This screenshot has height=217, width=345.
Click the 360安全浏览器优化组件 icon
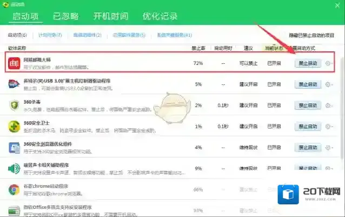[14, 147]
